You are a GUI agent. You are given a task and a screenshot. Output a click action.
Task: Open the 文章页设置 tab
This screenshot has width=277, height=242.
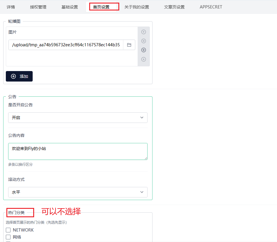click(x=174, y=7)
